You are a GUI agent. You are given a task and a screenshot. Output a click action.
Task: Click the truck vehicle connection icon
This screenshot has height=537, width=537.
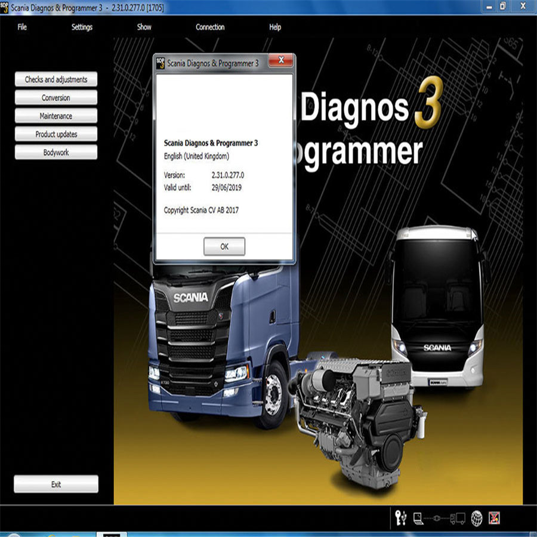tap(458, 517)
